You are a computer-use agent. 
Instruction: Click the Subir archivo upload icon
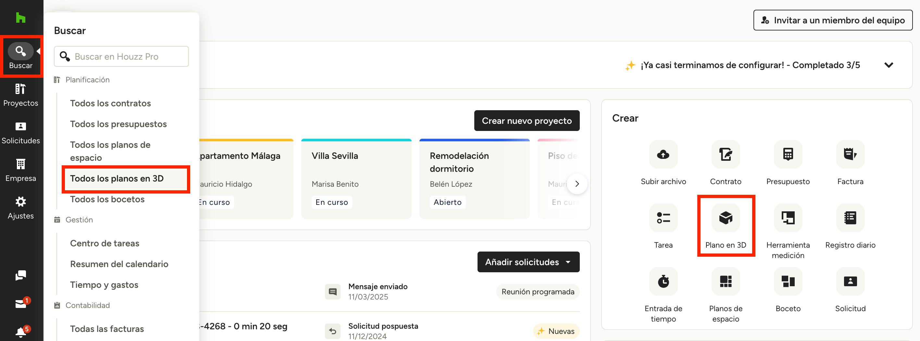coord(663,154)
